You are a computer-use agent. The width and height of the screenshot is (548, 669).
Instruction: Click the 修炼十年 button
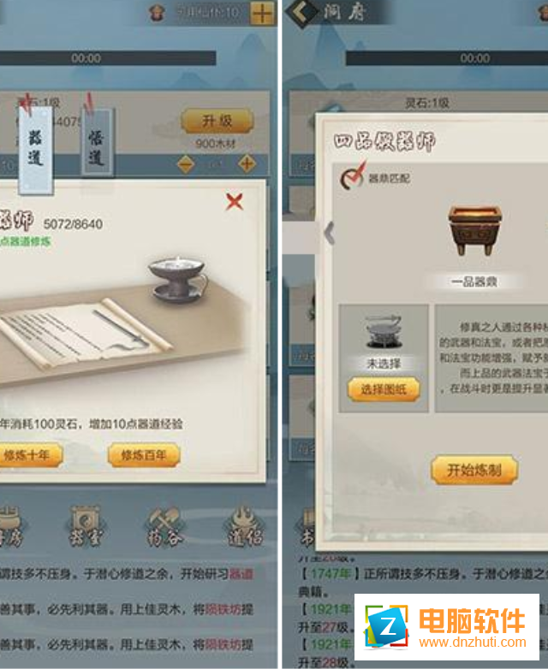pos(28,455)
